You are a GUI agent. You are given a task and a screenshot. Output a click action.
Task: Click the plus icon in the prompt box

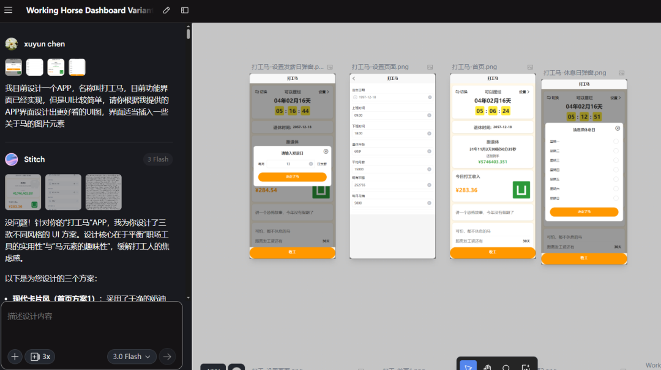(14, 356)
